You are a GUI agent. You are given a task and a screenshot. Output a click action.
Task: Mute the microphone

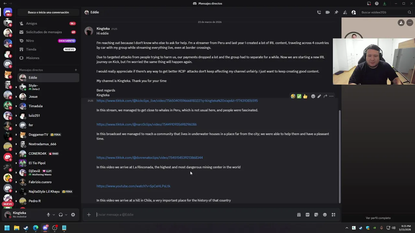[x=48, y=215]
